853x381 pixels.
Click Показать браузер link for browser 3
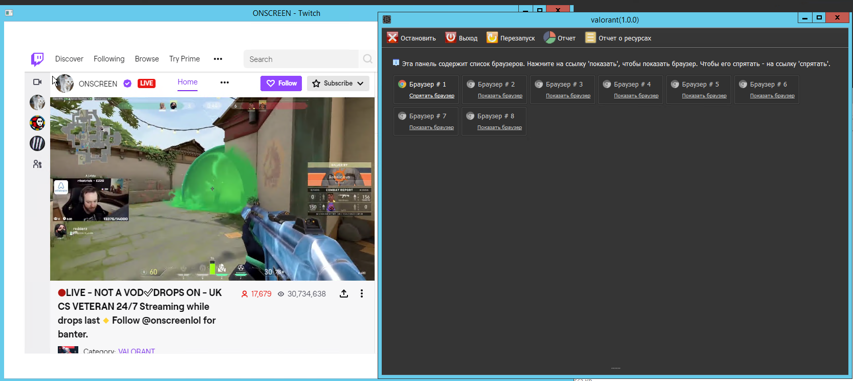568,96
